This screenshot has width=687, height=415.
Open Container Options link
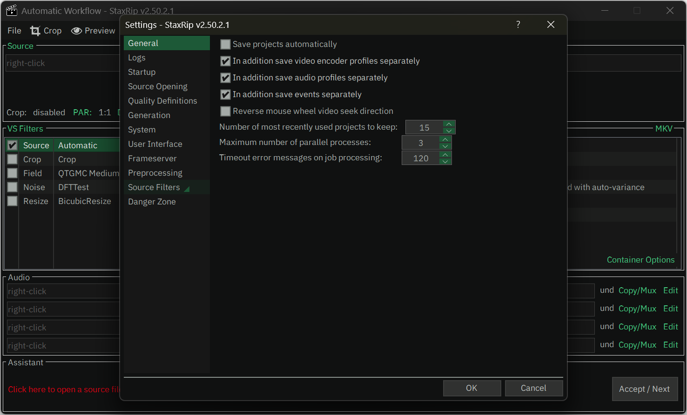pyautogui.click(x=640, y=260)
